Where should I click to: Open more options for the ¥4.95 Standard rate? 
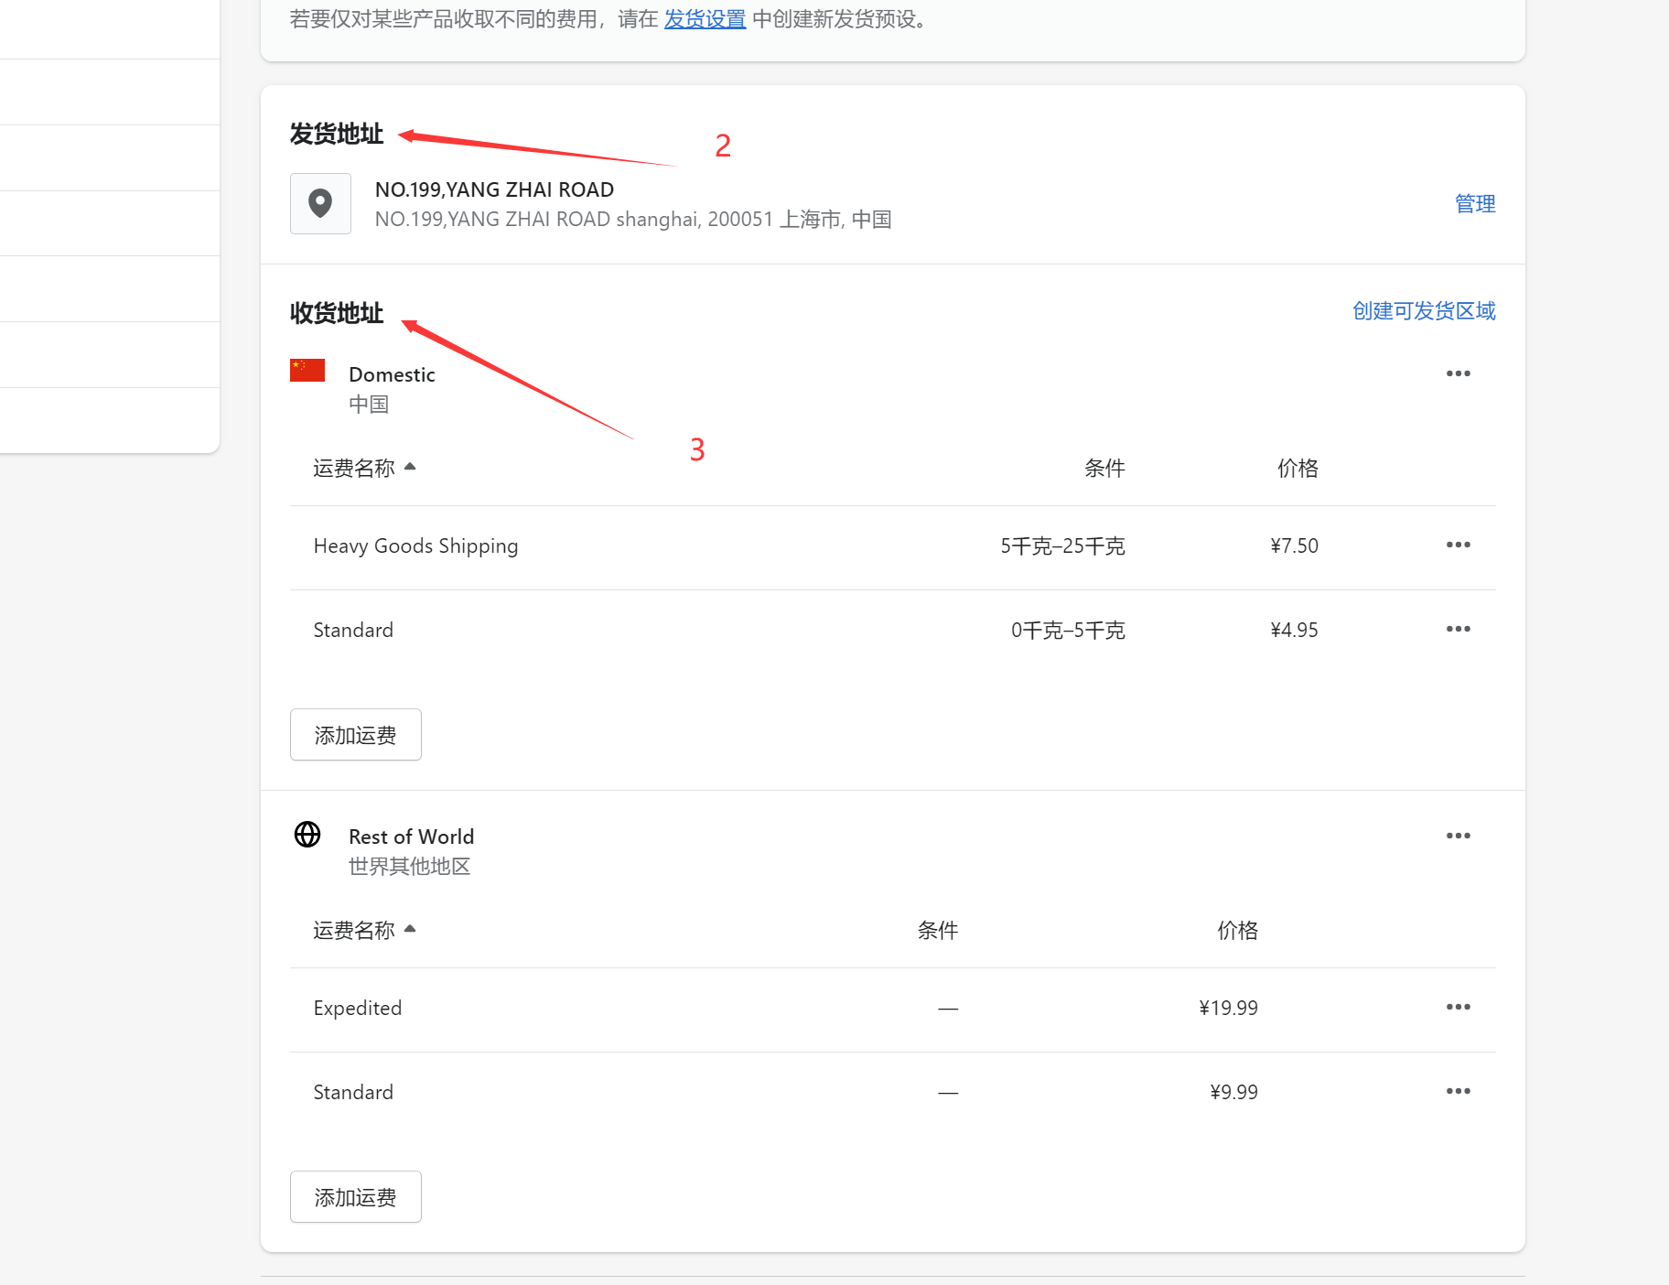1459,629
